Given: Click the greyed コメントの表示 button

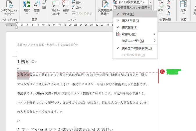Looking at the screenshot, I should 82,13.
